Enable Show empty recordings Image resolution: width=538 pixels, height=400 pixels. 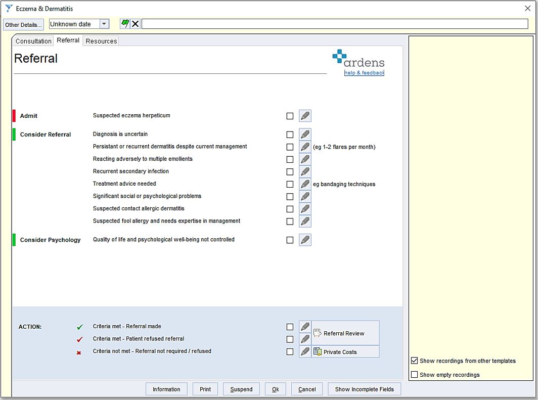click(415, 374)
